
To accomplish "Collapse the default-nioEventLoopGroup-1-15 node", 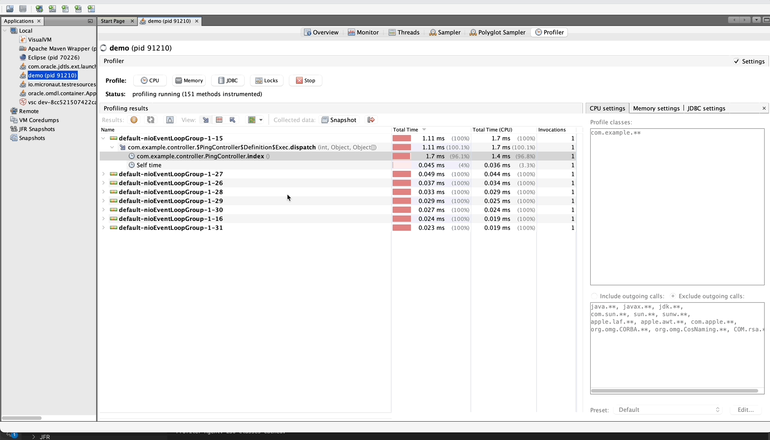I will (103, 138).
